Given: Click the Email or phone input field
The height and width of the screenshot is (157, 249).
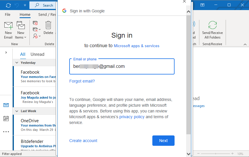Looking at the screenshot, I should coord(122,66).
